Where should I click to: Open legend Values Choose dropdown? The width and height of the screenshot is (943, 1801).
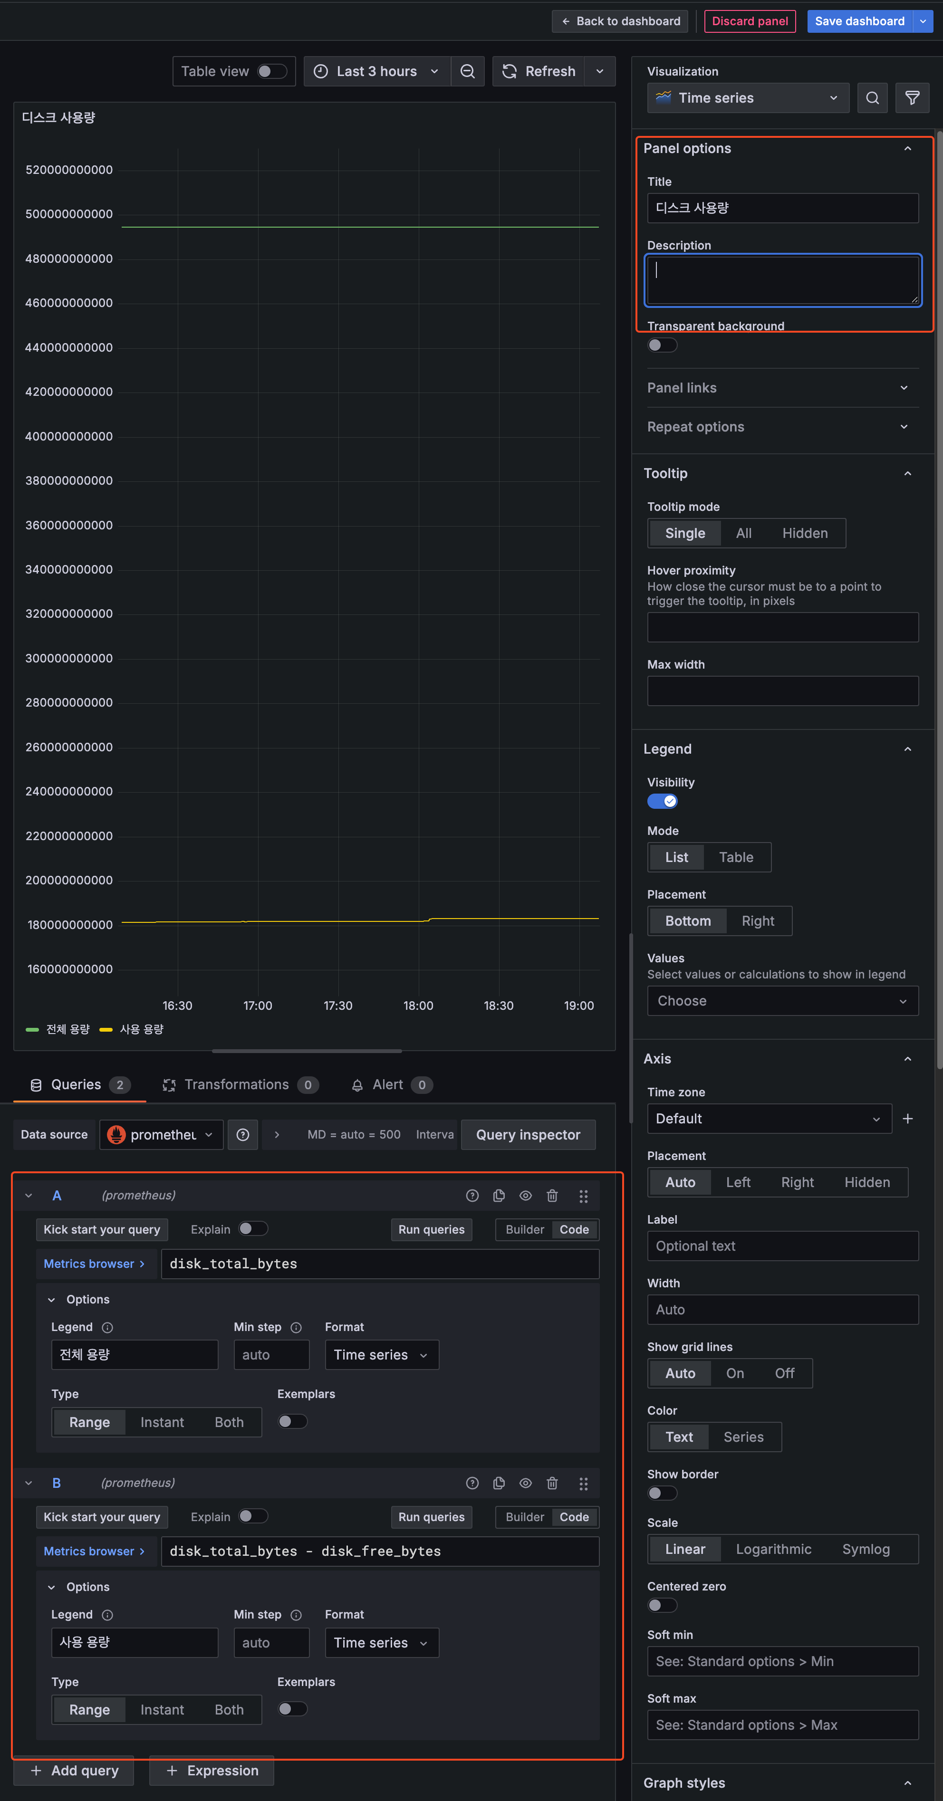coord(782,1001)
